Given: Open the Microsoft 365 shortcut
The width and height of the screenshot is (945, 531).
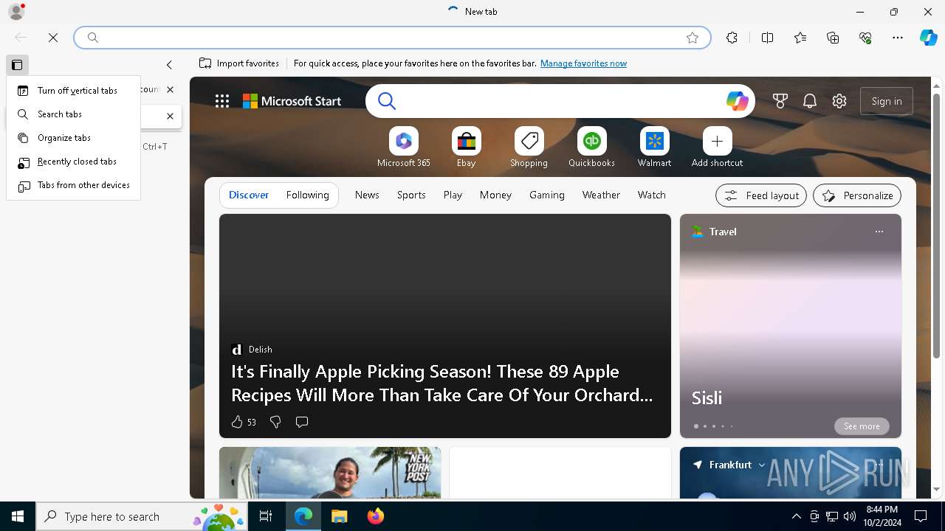Looking at the screenshot, I should 404,147.
